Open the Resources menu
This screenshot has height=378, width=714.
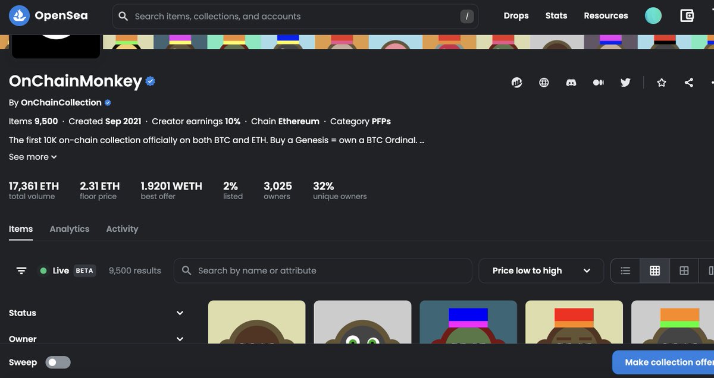(606, 16)
